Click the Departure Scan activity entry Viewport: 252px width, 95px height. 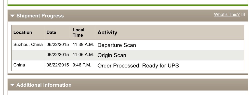(117, 45)
